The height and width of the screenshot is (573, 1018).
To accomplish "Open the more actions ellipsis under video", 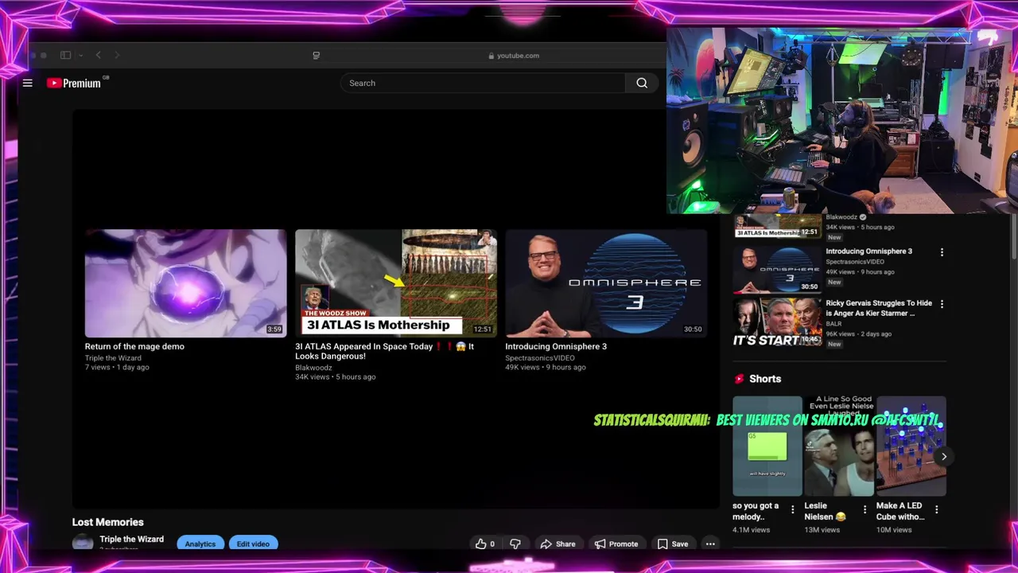I will (x=710, y=544).
